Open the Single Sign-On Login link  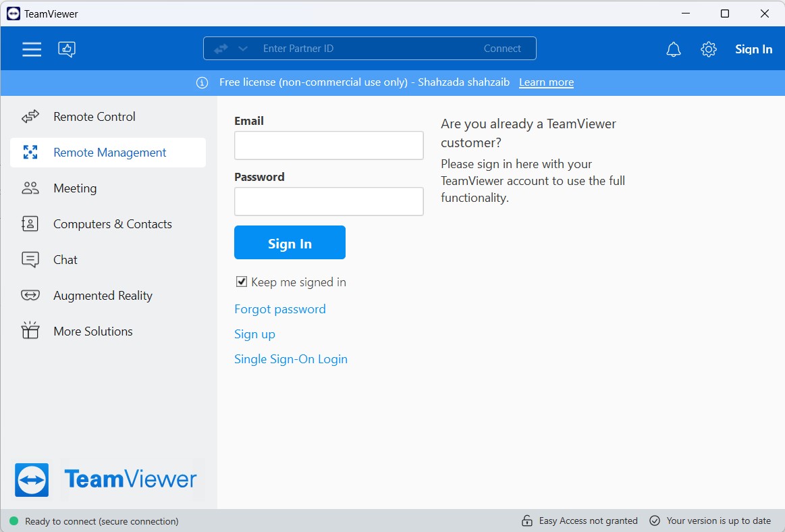coord(290,359)
